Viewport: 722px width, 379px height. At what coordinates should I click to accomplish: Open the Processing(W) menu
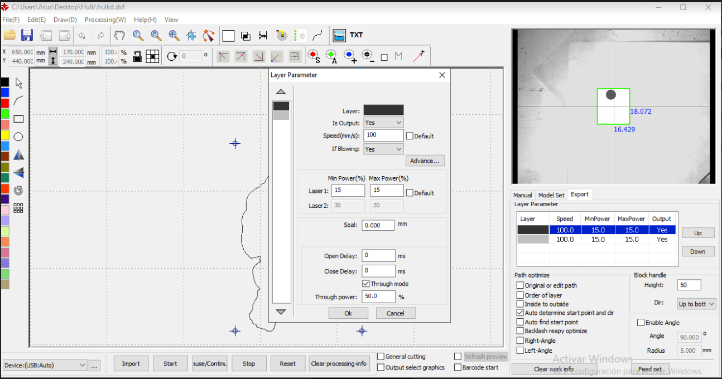(x=105, y=20)
